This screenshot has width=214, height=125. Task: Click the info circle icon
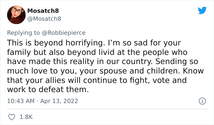click(202, 101)
